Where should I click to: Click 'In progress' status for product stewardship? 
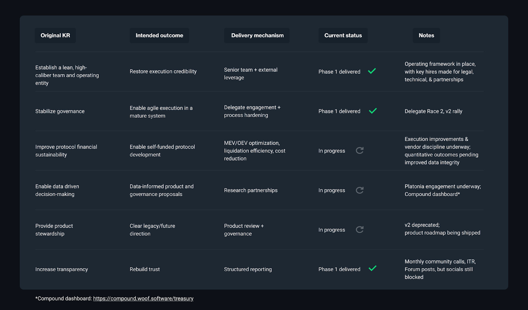(x=332, y=230)
